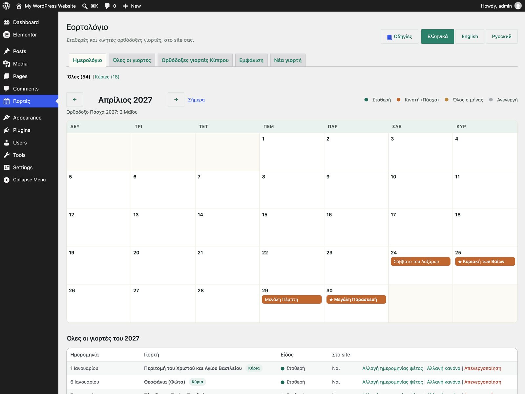Click Απενεργοποίηση for the 1 Ιανουαρίου holiday
The width and height of the screenshot is (525, 394).
tap(483, 368)
